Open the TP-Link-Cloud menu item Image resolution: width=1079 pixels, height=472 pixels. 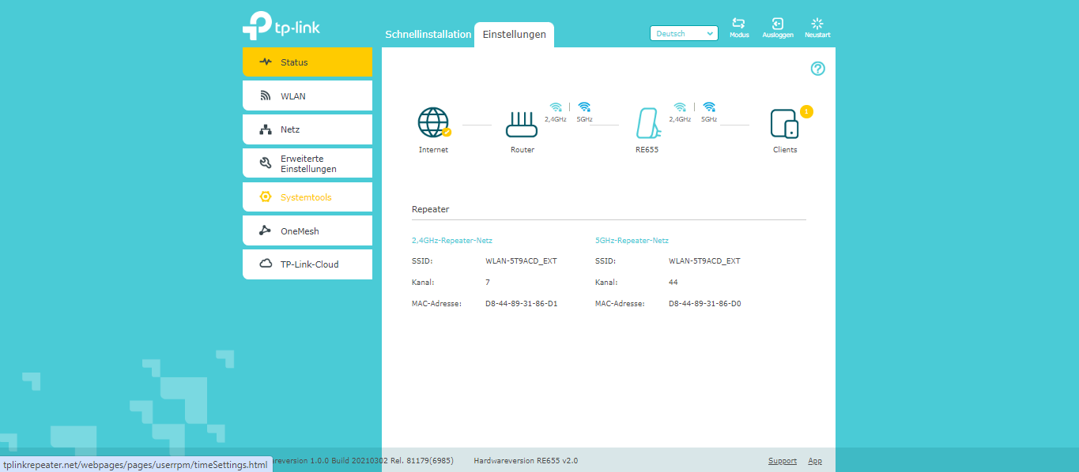coord(307,264)
